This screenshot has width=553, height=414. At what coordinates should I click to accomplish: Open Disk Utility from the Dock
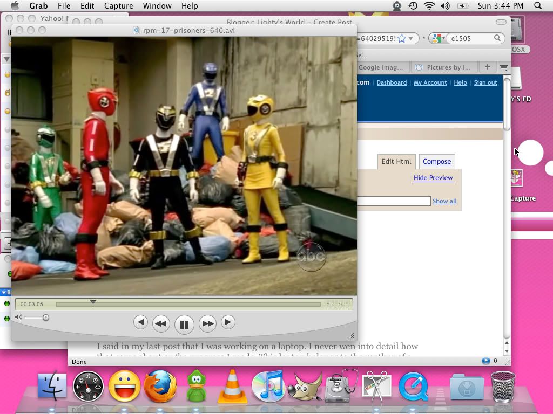coord(340,386)
